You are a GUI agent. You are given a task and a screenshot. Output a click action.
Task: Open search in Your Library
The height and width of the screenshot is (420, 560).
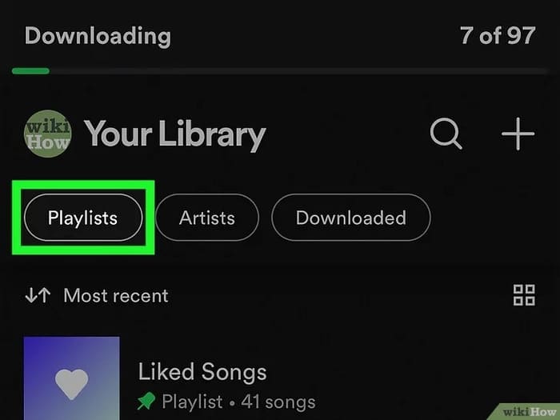[x=446, y=134]
